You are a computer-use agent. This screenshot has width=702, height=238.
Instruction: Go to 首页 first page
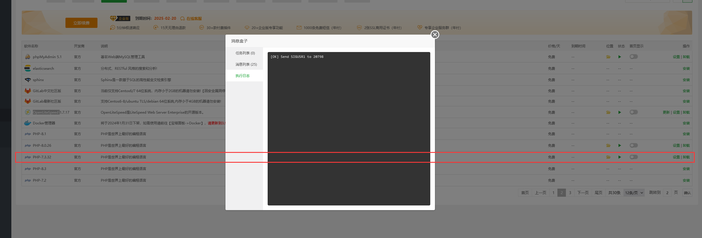pyautogui.click(x=525, y=193)
